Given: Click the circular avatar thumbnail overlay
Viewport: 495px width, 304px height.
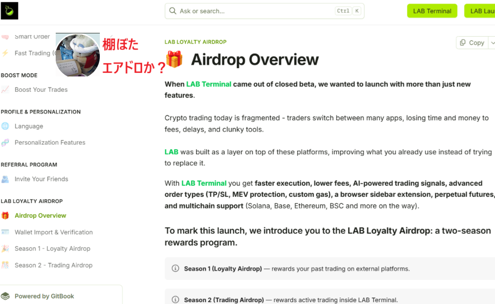Looking at the screenshot, I should tap(78, 55).
